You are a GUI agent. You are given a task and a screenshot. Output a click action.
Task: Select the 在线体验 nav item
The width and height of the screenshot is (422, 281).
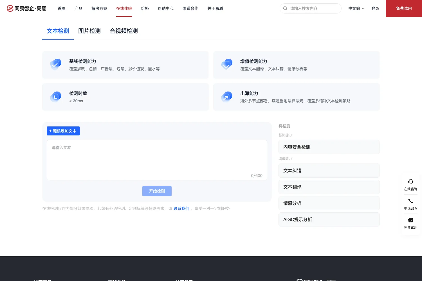(124, 8)
